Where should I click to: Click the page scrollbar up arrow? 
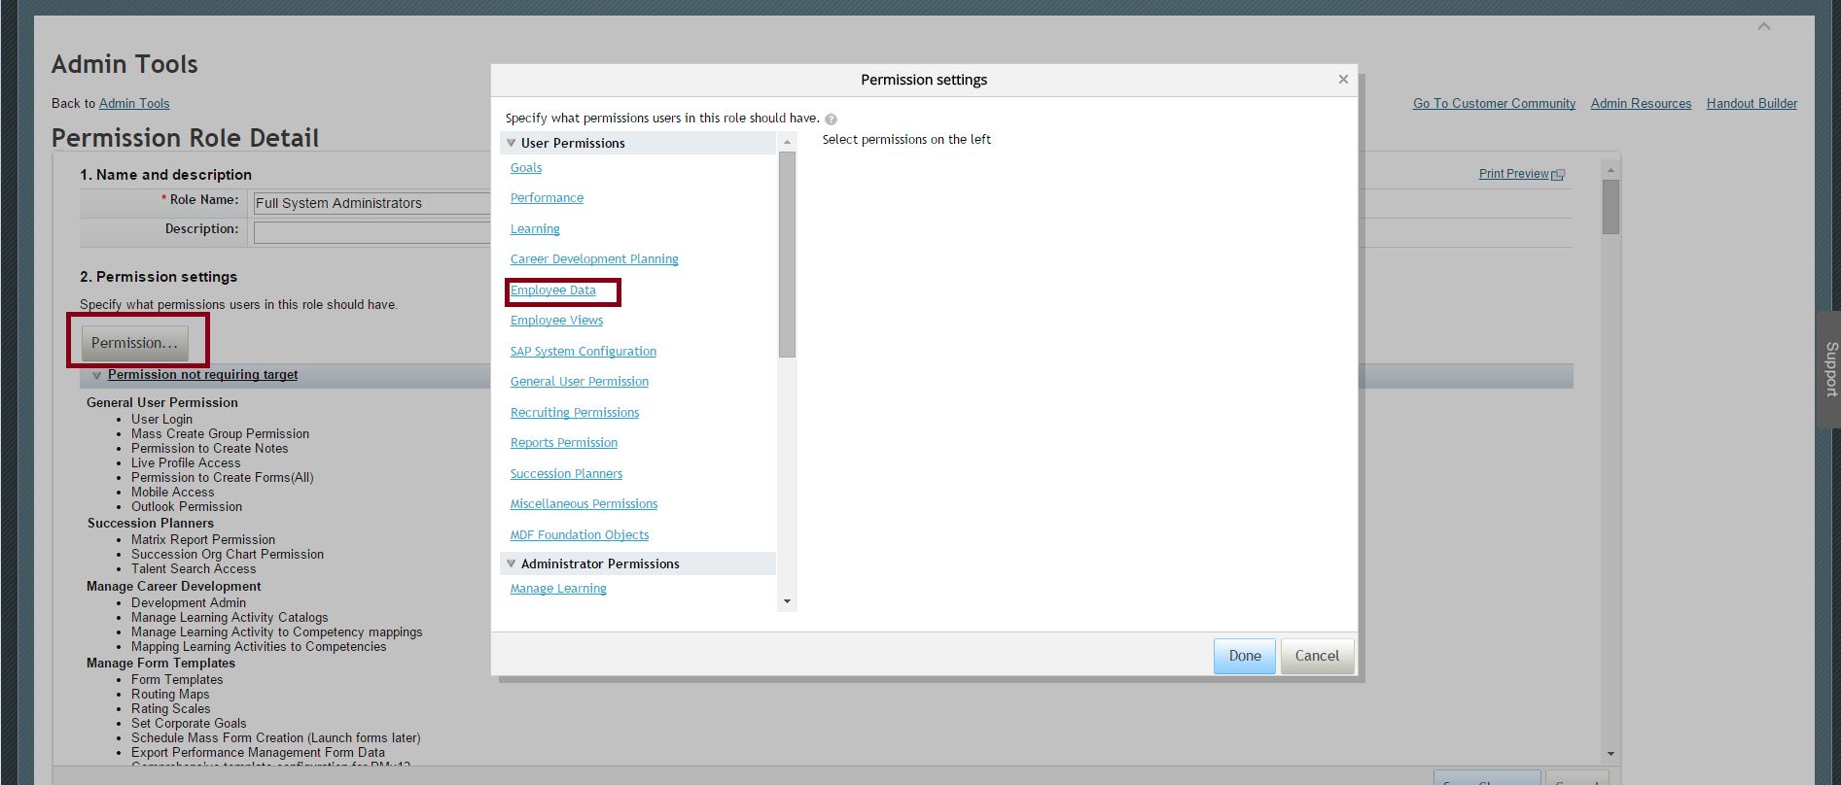[1611, 170]
